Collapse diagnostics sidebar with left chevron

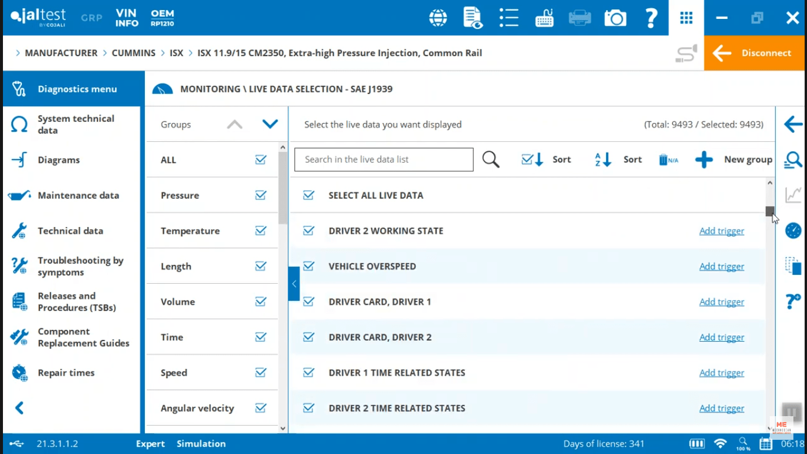19,408
